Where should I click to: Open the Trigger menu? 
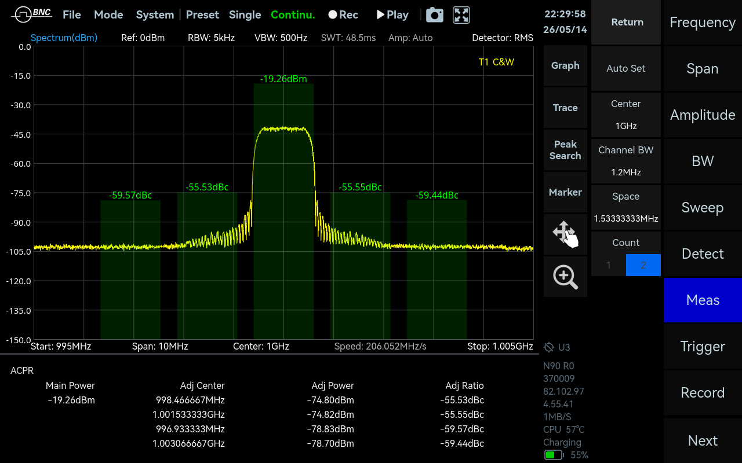(703, 346)
